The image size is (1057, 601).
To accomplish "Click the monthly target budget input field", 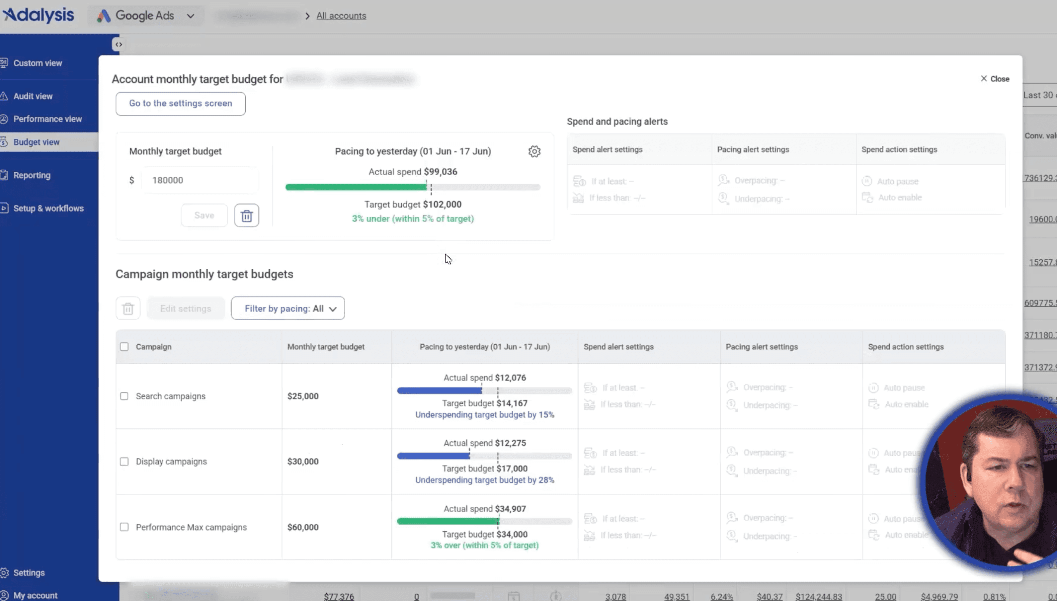I will coord(200,180).
